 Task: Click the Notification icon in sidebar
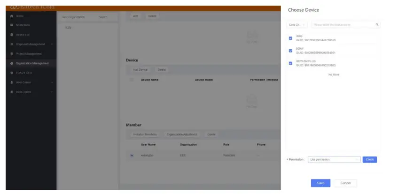11,25
